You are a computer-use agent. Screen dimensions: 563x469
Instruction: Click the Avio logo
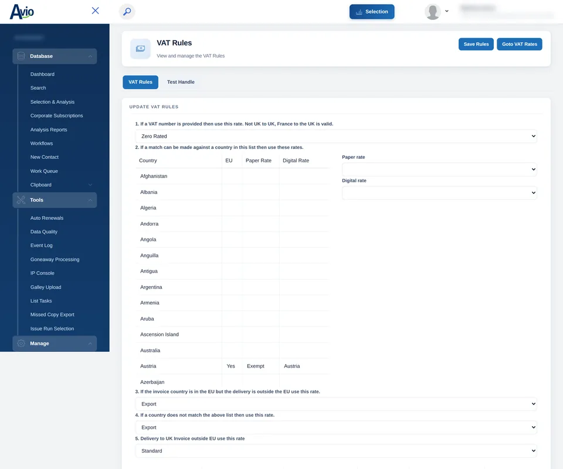(x=22, y=12)
